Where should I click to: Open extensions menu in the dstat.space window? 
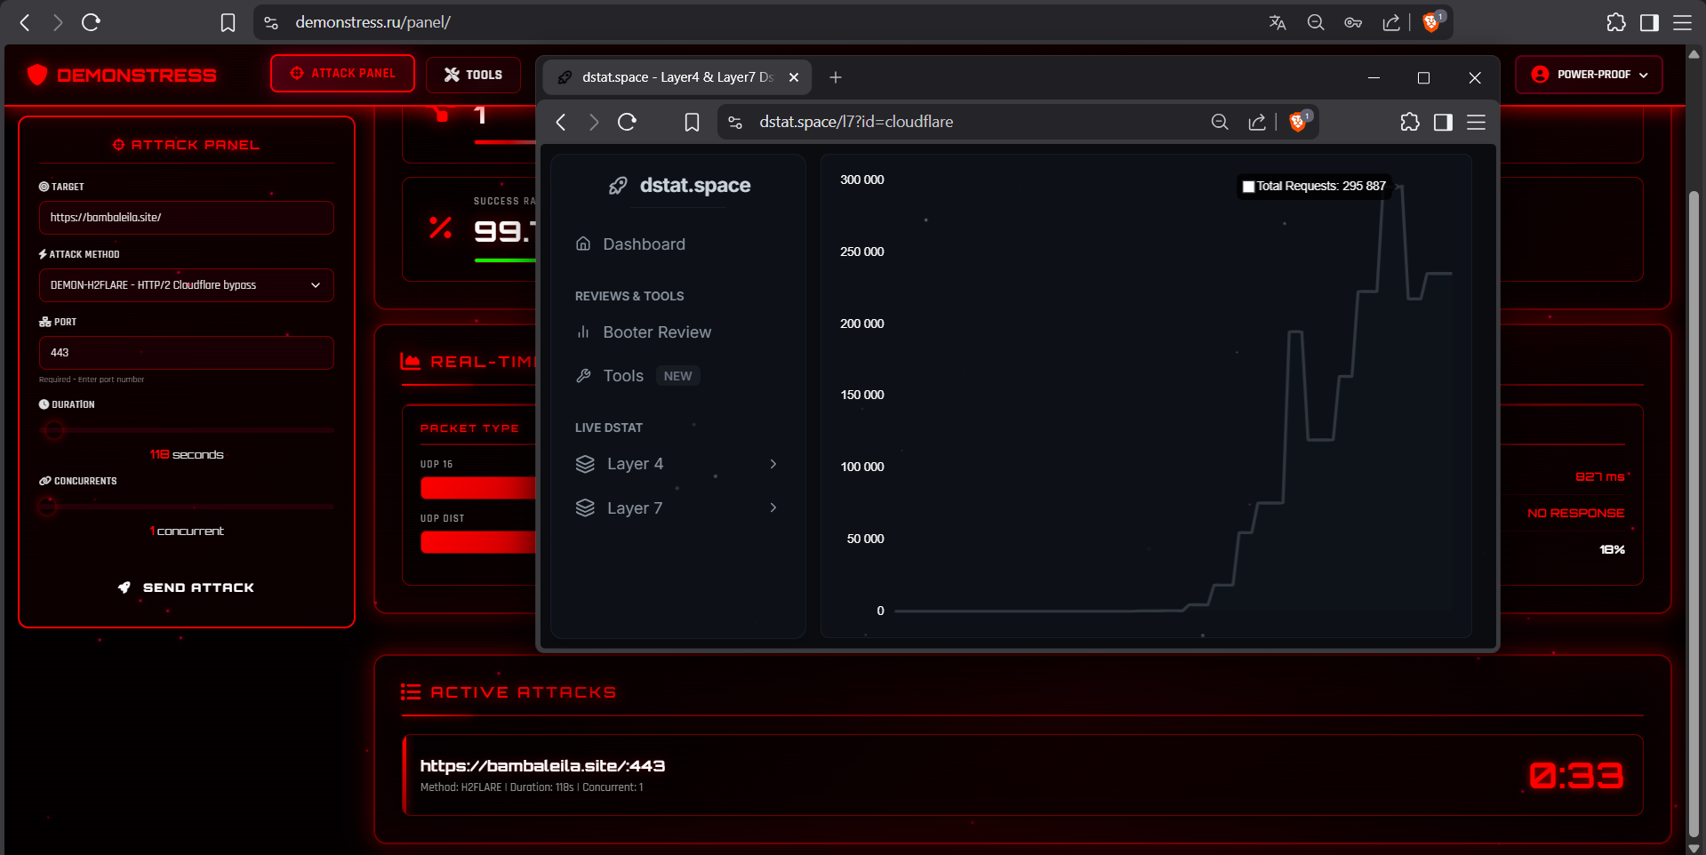(1409, 122)
